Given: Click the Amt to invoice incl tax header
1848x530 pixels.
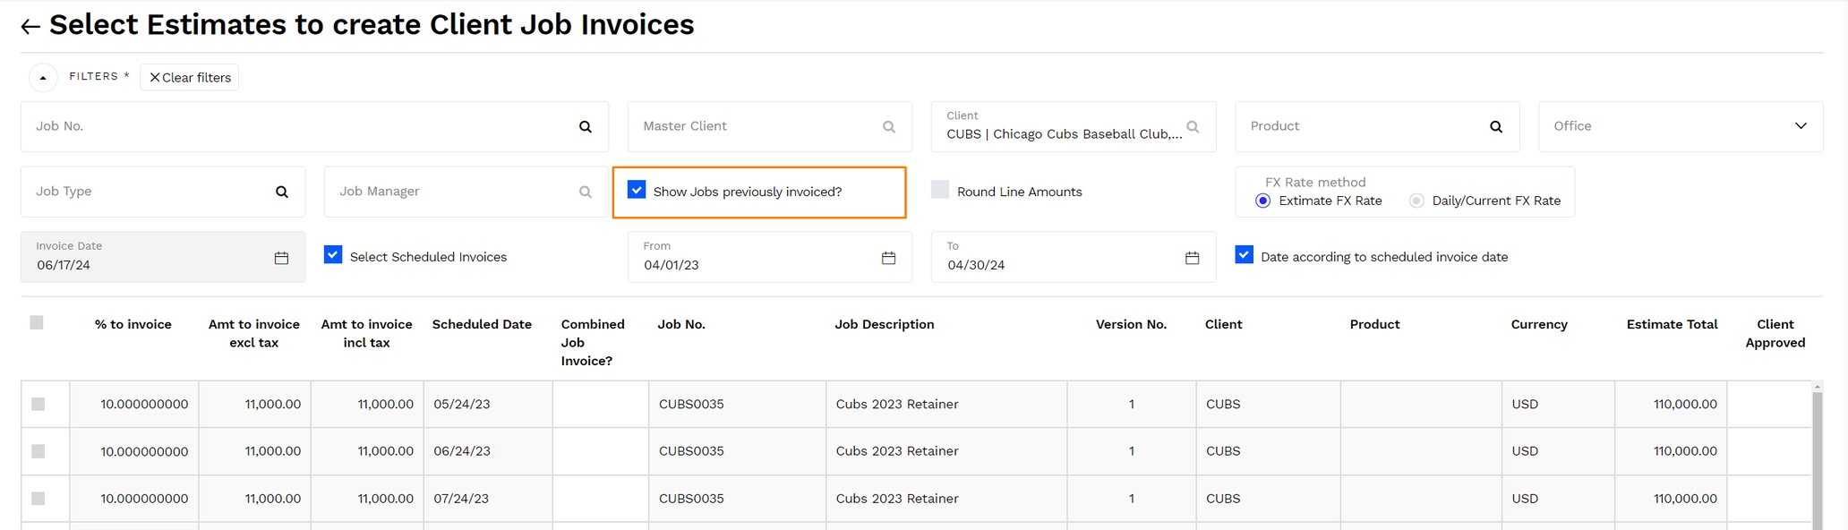Looking at the screenshot, I should [367, 333].
